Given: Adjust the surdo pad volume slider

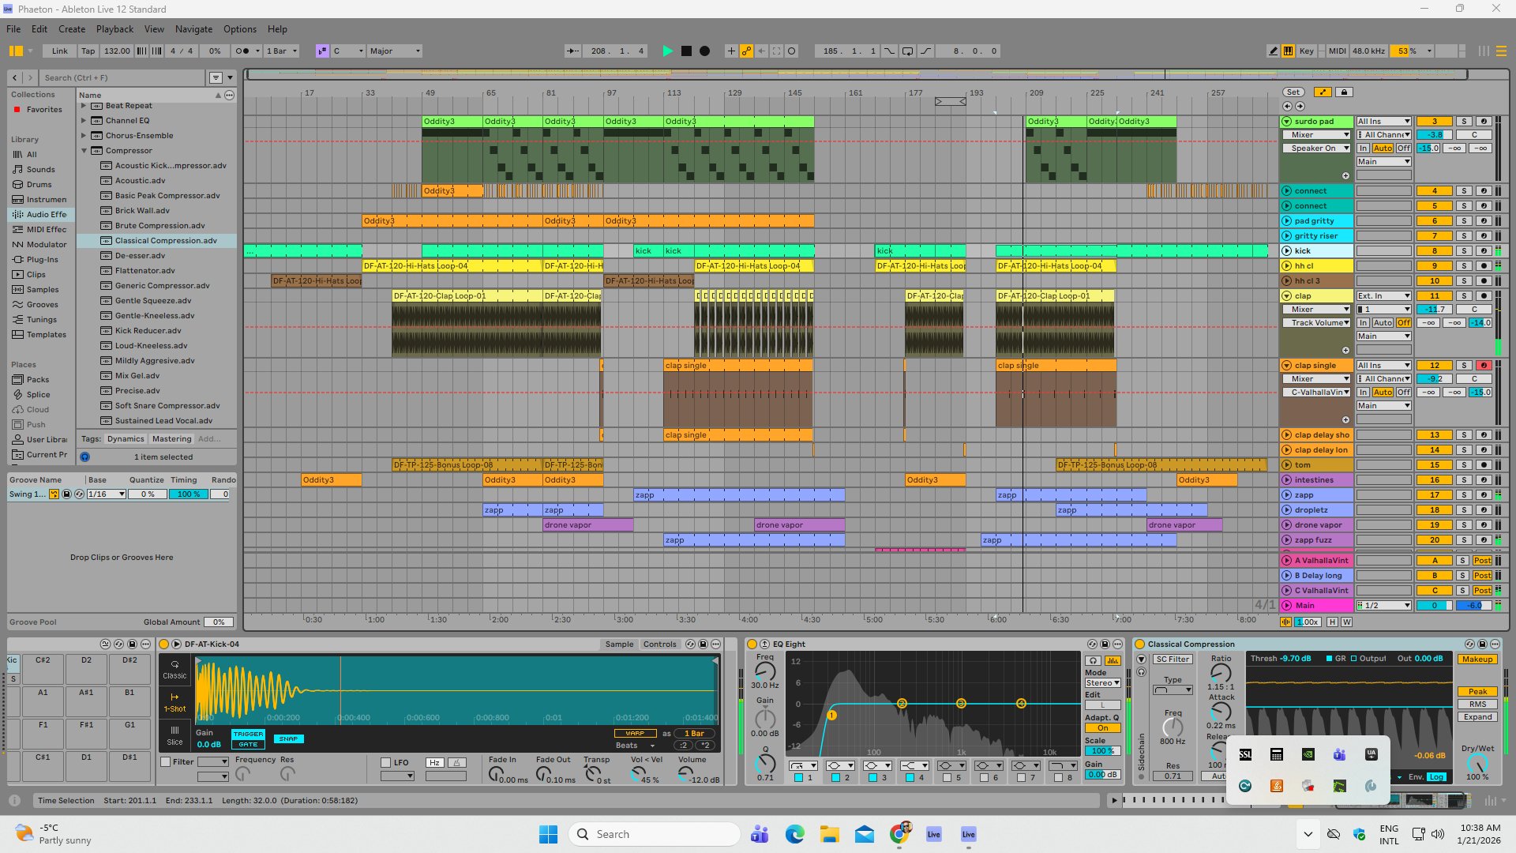Looking at the screenshot, I should click(1434, 135).
